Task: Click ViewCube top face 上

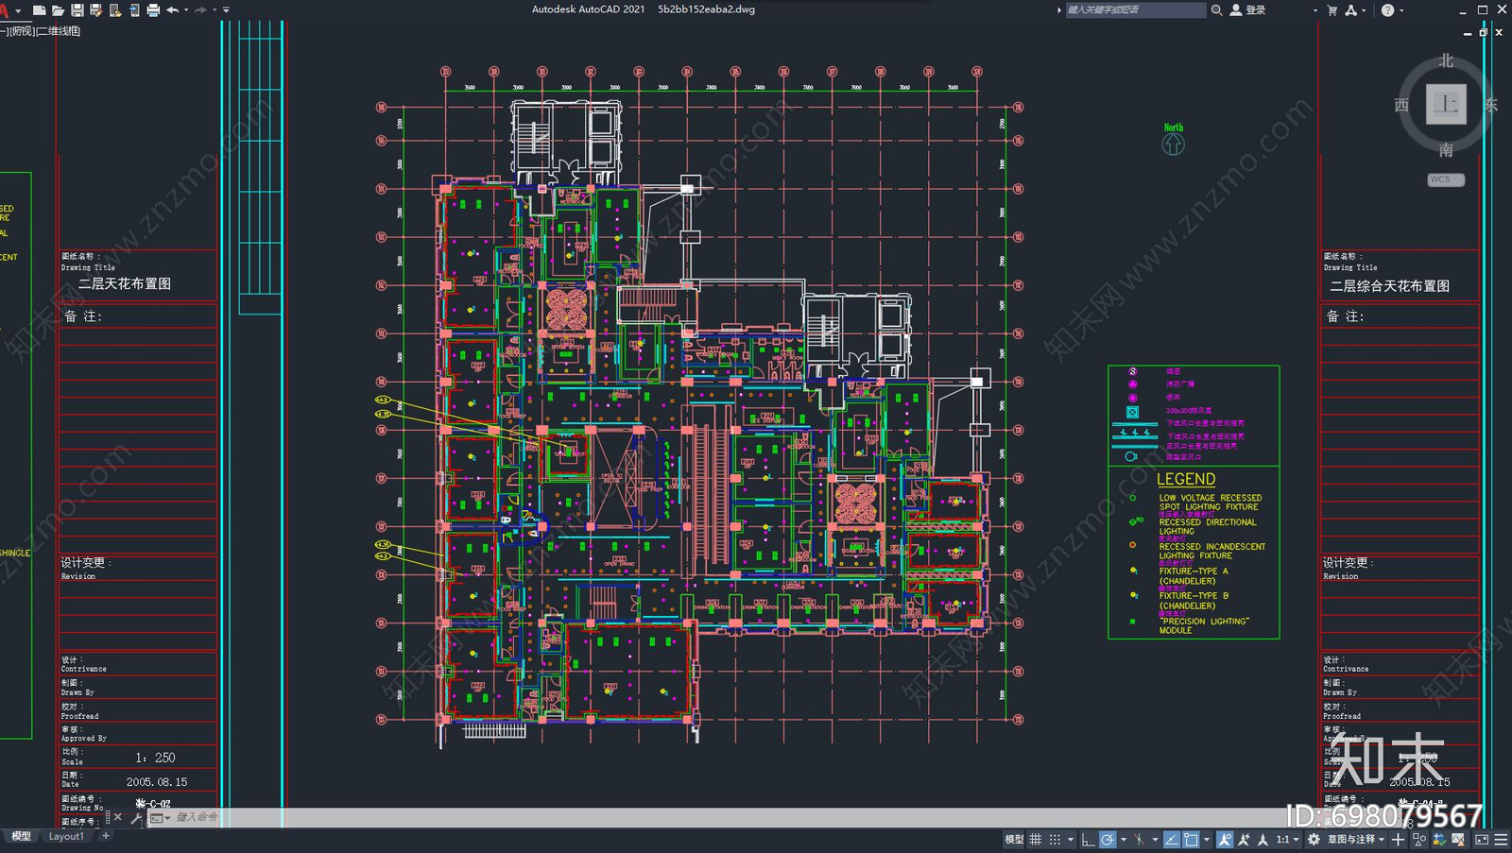Action: (x=1446, y=104)
